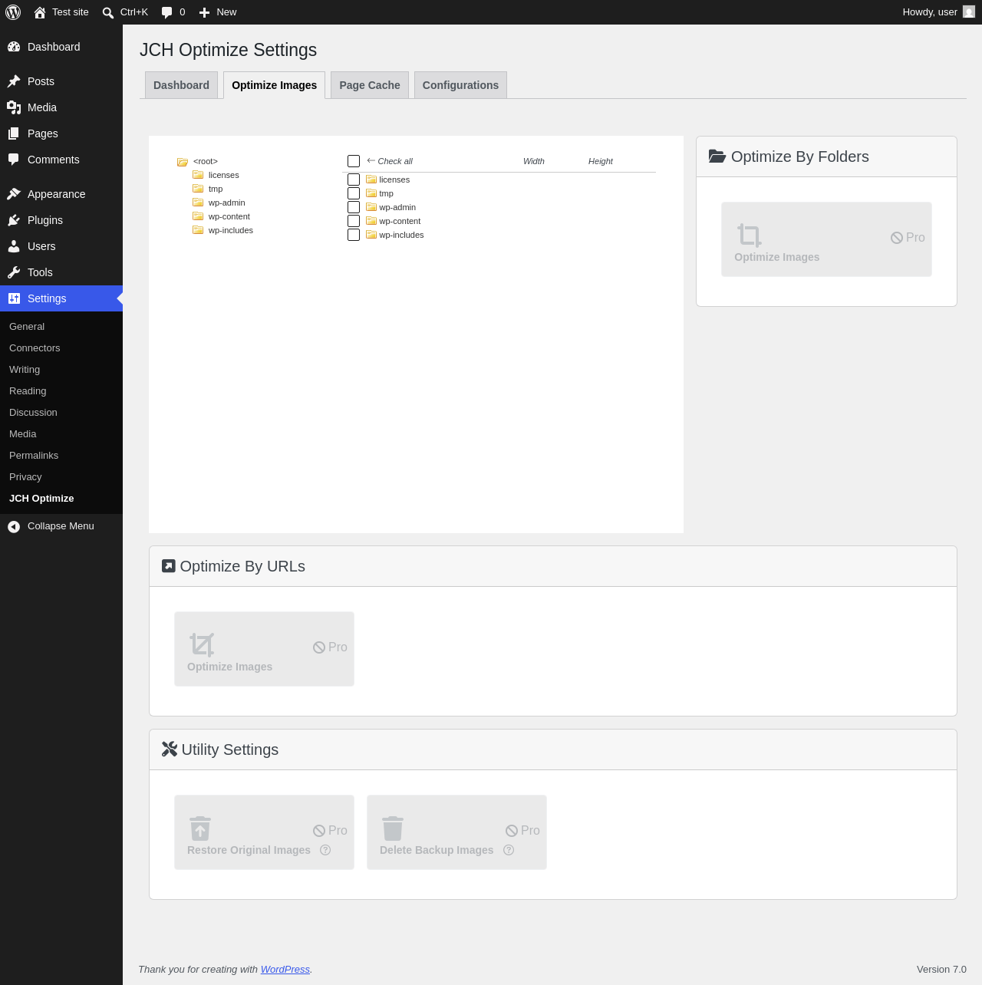Image resolution: width=982 pixels, height=985 pixels.
Task: Click the WordPress logo icon
Action: [x=13, y=12]
